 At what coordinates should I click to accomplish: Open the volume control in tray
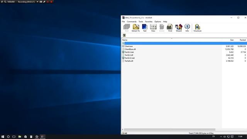(x=225, y=137)
